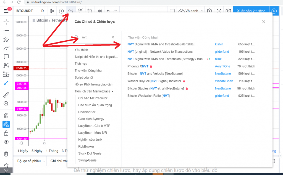Close the indicators dialog
283x175 pixels.
tap(263, 22)
